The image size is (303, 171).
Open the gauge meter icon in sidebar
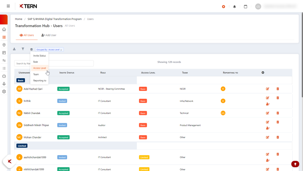coord(4,76)
